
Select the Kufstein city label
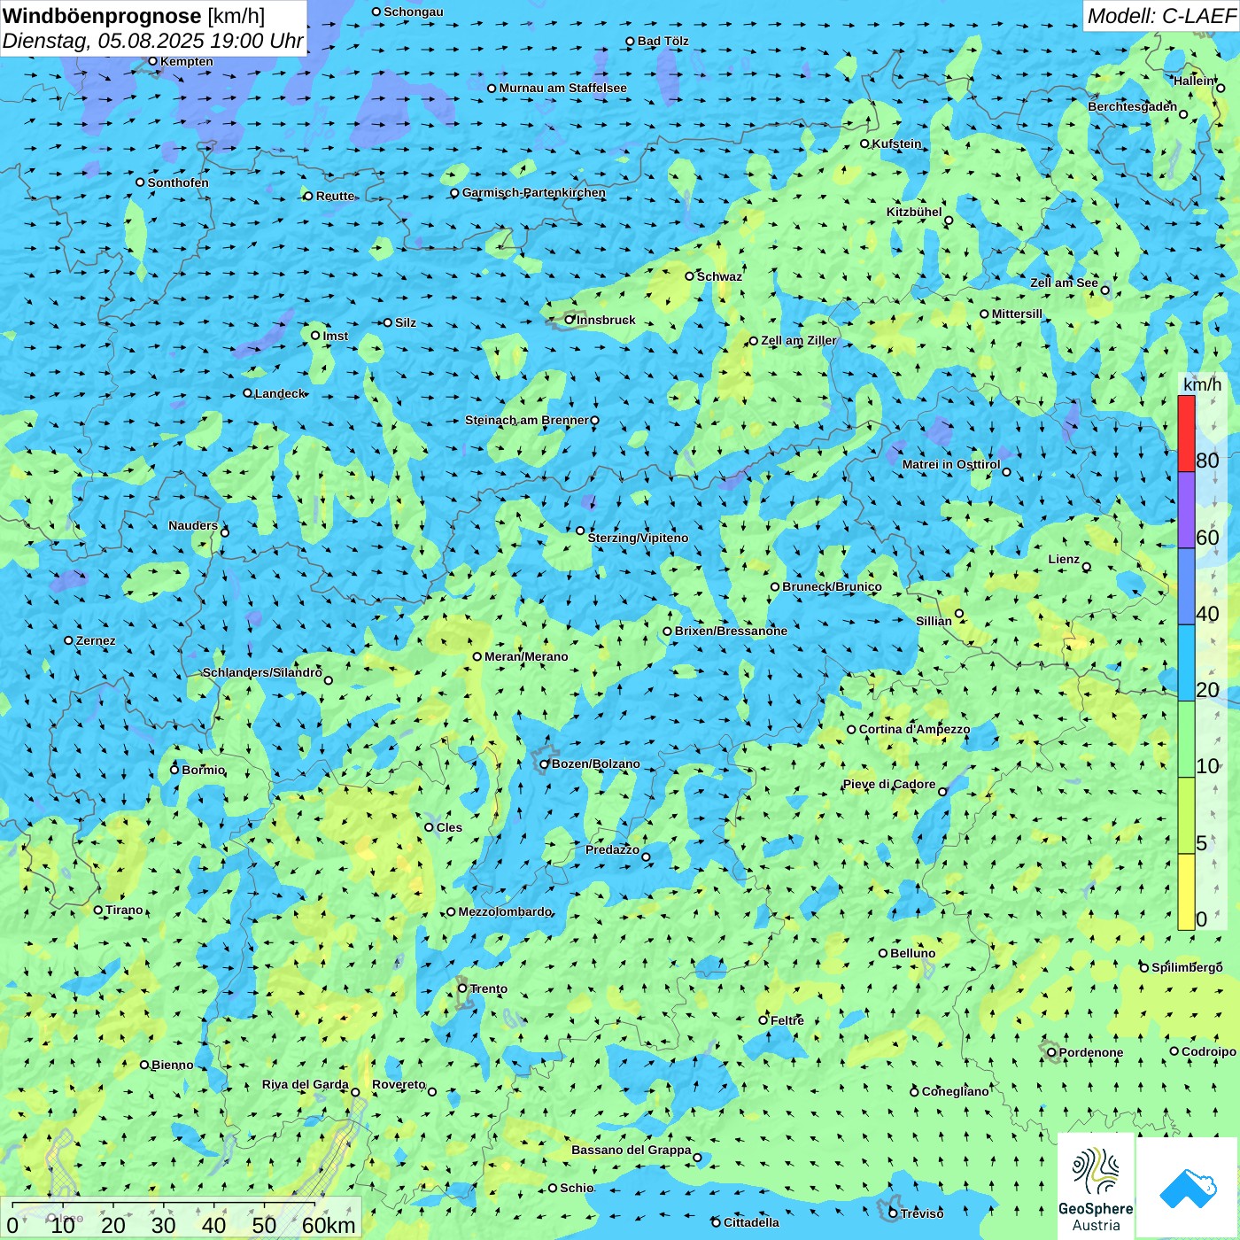pyautogui.click(x=896, y=143)
